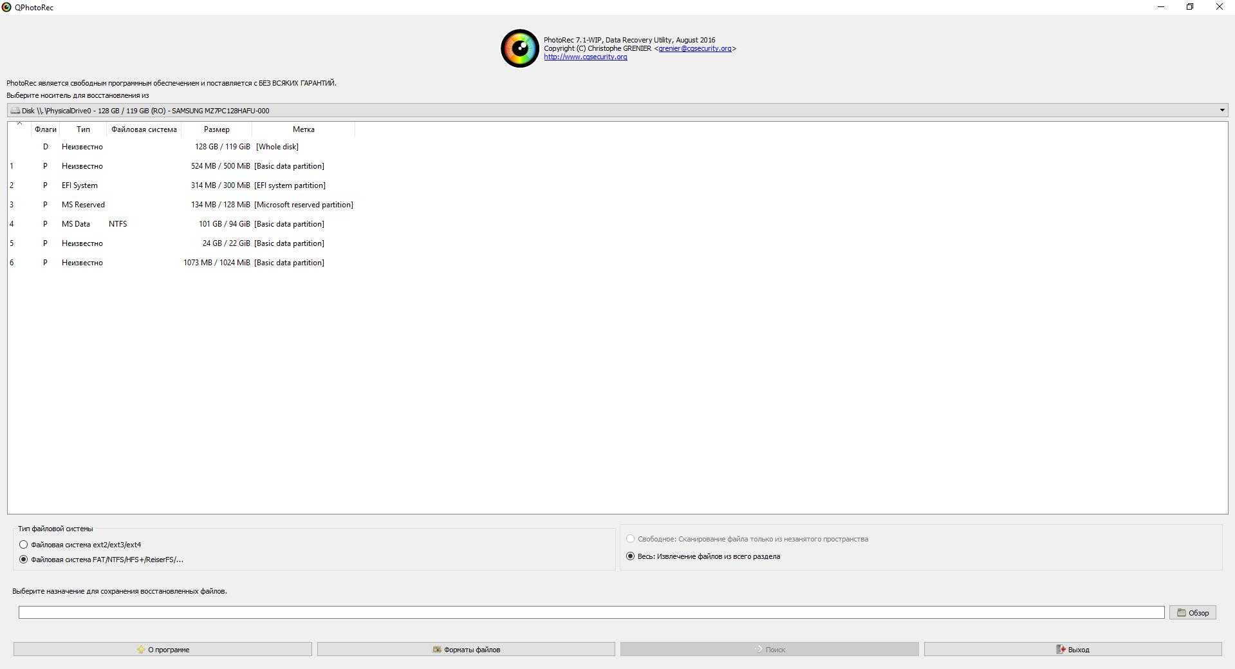The image size is (1235, 669).
Task: Click the Обзор browse button
Action: coord(1192,613)
